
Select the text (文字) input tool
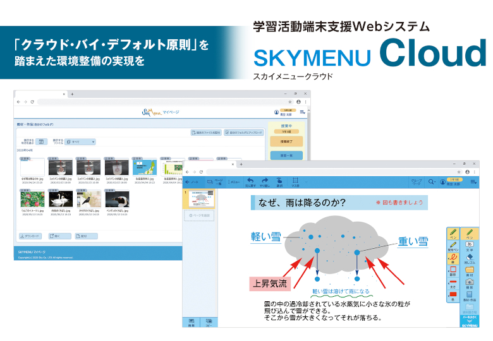470,245
